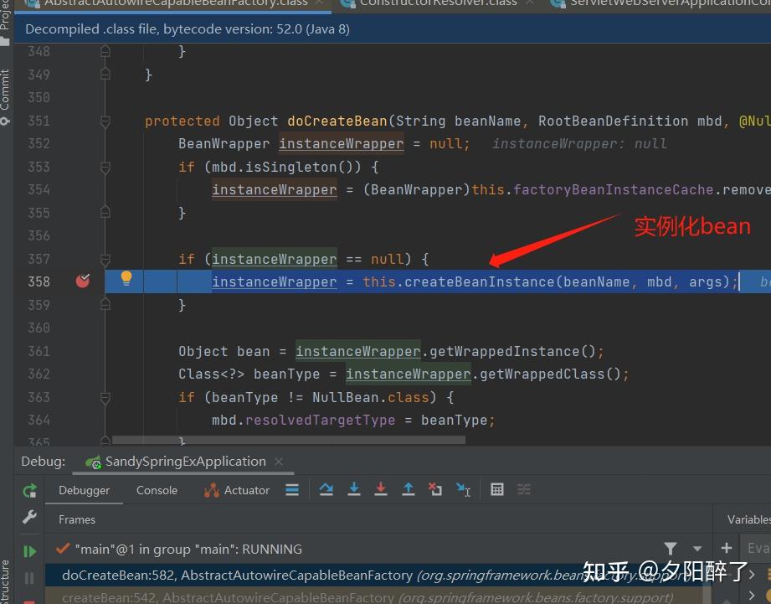Click the Step Into icon
The height and width of the screenshot is (604, 771).
pyautogui.click(x=354, y=489)
